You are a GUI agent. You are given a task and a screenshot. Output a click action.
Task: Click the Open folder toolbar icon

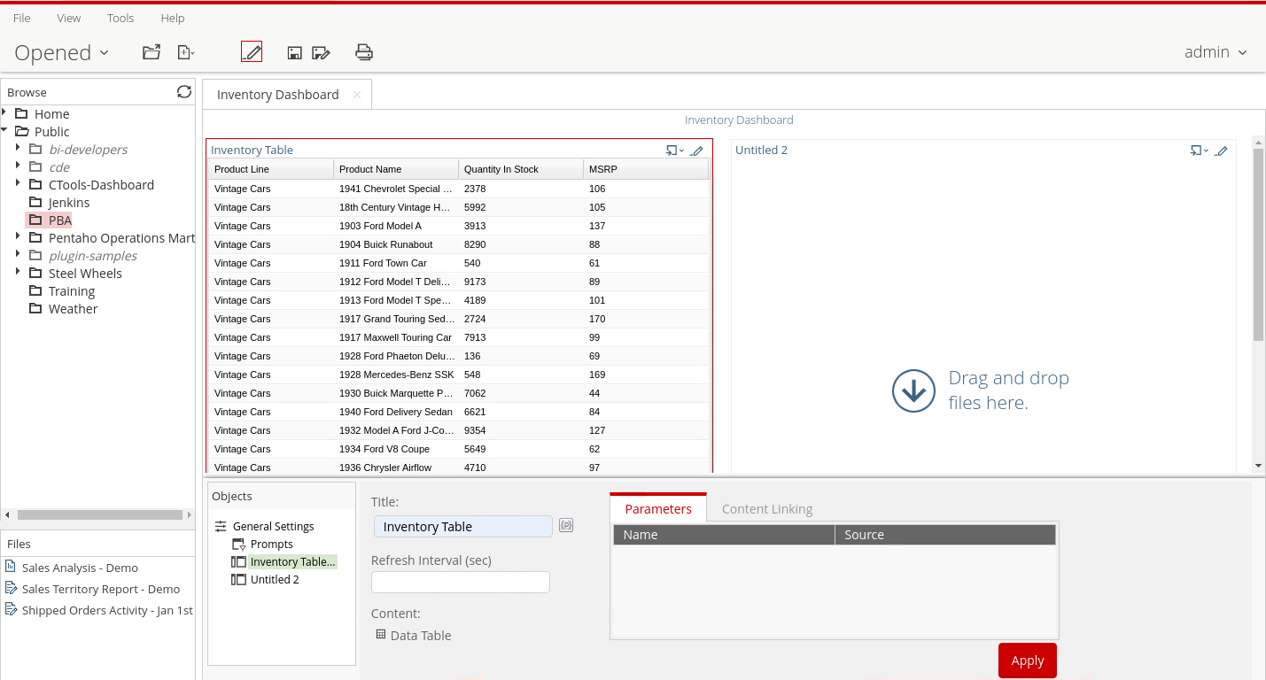coord(151,52)
